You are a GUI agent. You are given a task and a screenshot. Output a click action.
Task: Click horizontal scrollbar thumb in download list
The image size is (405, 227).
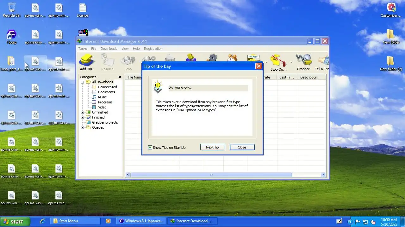(x=211, y=175)
